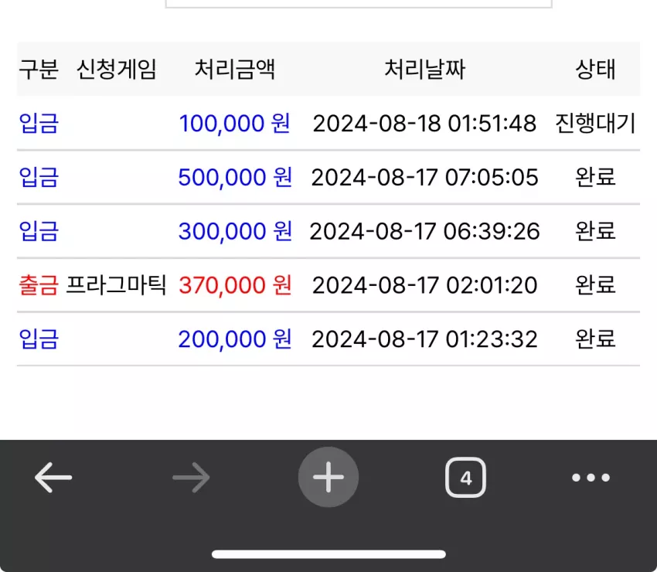Open the three-dot browser menu

591,477
